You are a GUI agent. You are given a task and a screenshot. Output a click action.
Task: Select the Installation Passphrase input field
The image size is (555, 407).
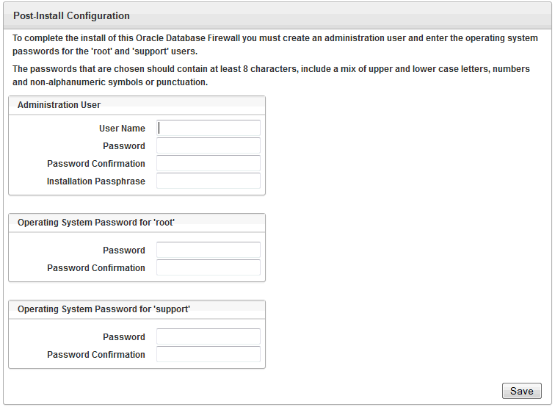(x=208, y=181)
